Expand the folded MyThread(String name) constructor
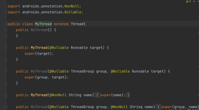The width and height of the screenshot is (199, 110). coord(6,95)
